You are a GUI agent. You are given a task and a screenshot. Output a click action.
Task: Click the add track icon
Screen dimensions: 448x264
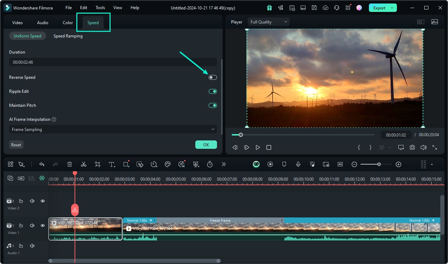[x=10, y=178]
